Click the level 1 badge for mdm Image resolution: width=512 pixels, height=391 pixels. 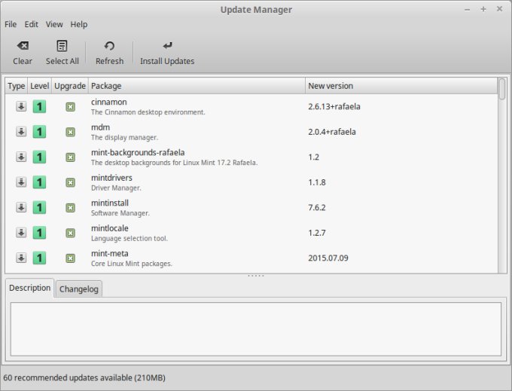pyautogui.click(x=39, y=132)
